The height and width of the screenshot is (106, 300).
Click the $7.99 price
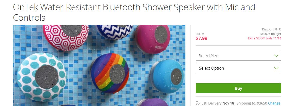click(x=202, y=38)
